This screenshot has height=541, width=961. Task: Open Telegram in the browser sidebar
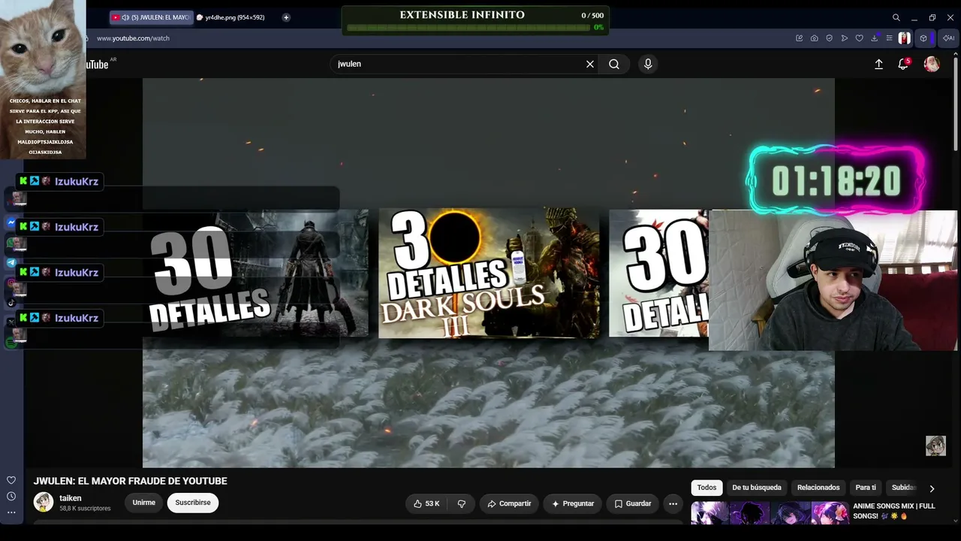11,263
